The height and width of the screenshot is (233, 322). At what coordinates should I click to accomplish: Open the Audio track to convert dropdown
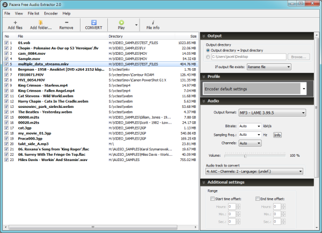pos(254,171)
